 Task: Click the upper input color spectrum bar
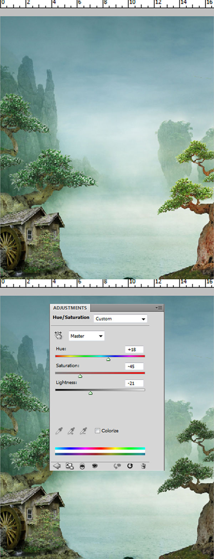coord(100,448)
